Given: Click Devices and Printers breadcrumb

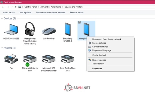Looking at the screenshot, I should [x=74, y=7].
